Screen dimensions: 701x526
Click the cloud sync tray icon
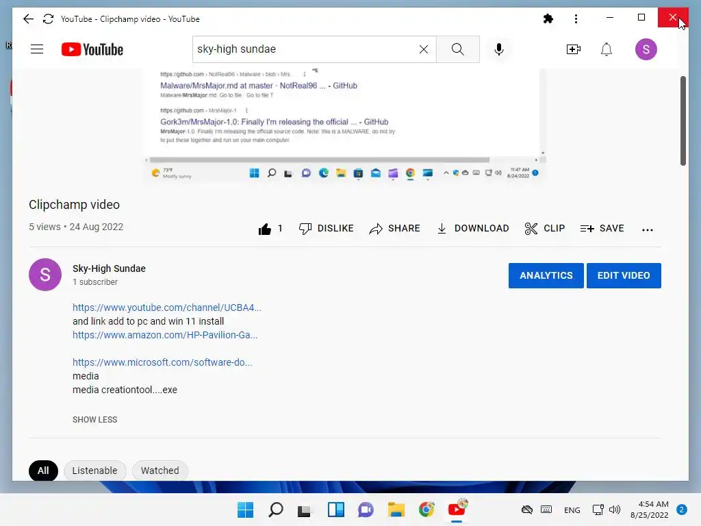tap(527, 510)
